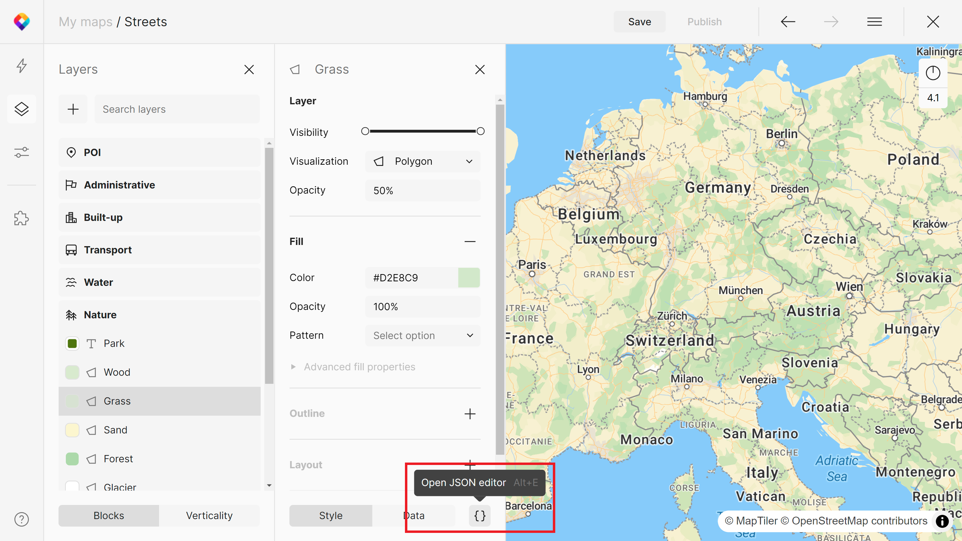The height and width of the screenshot is (541, 962).
Task: Click the Search layers input field
Action: 177,109
